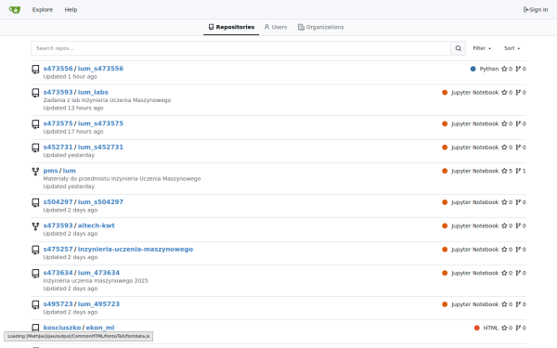The height and width of the screenshot is (348, 557).
Task: Switch to the Users tab
Action: [x=276, y=27]
